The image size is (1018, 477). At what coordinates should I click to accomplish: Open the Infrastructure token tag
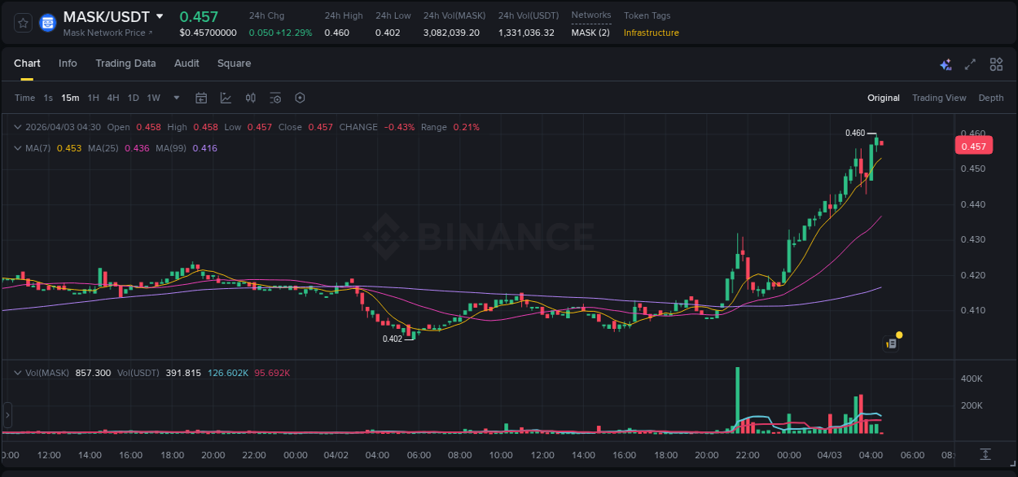651,33
